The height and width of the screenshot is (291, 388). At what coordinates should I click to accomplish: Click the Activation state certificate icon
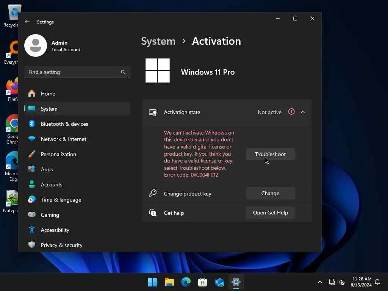(153, 112)
